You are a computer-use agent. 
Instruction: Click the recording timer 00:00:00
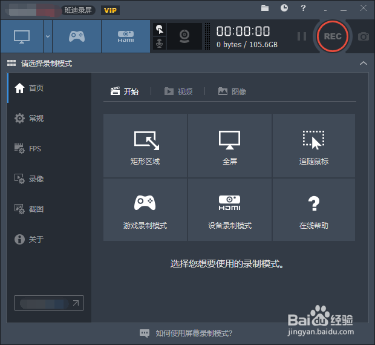click(243, 31)
